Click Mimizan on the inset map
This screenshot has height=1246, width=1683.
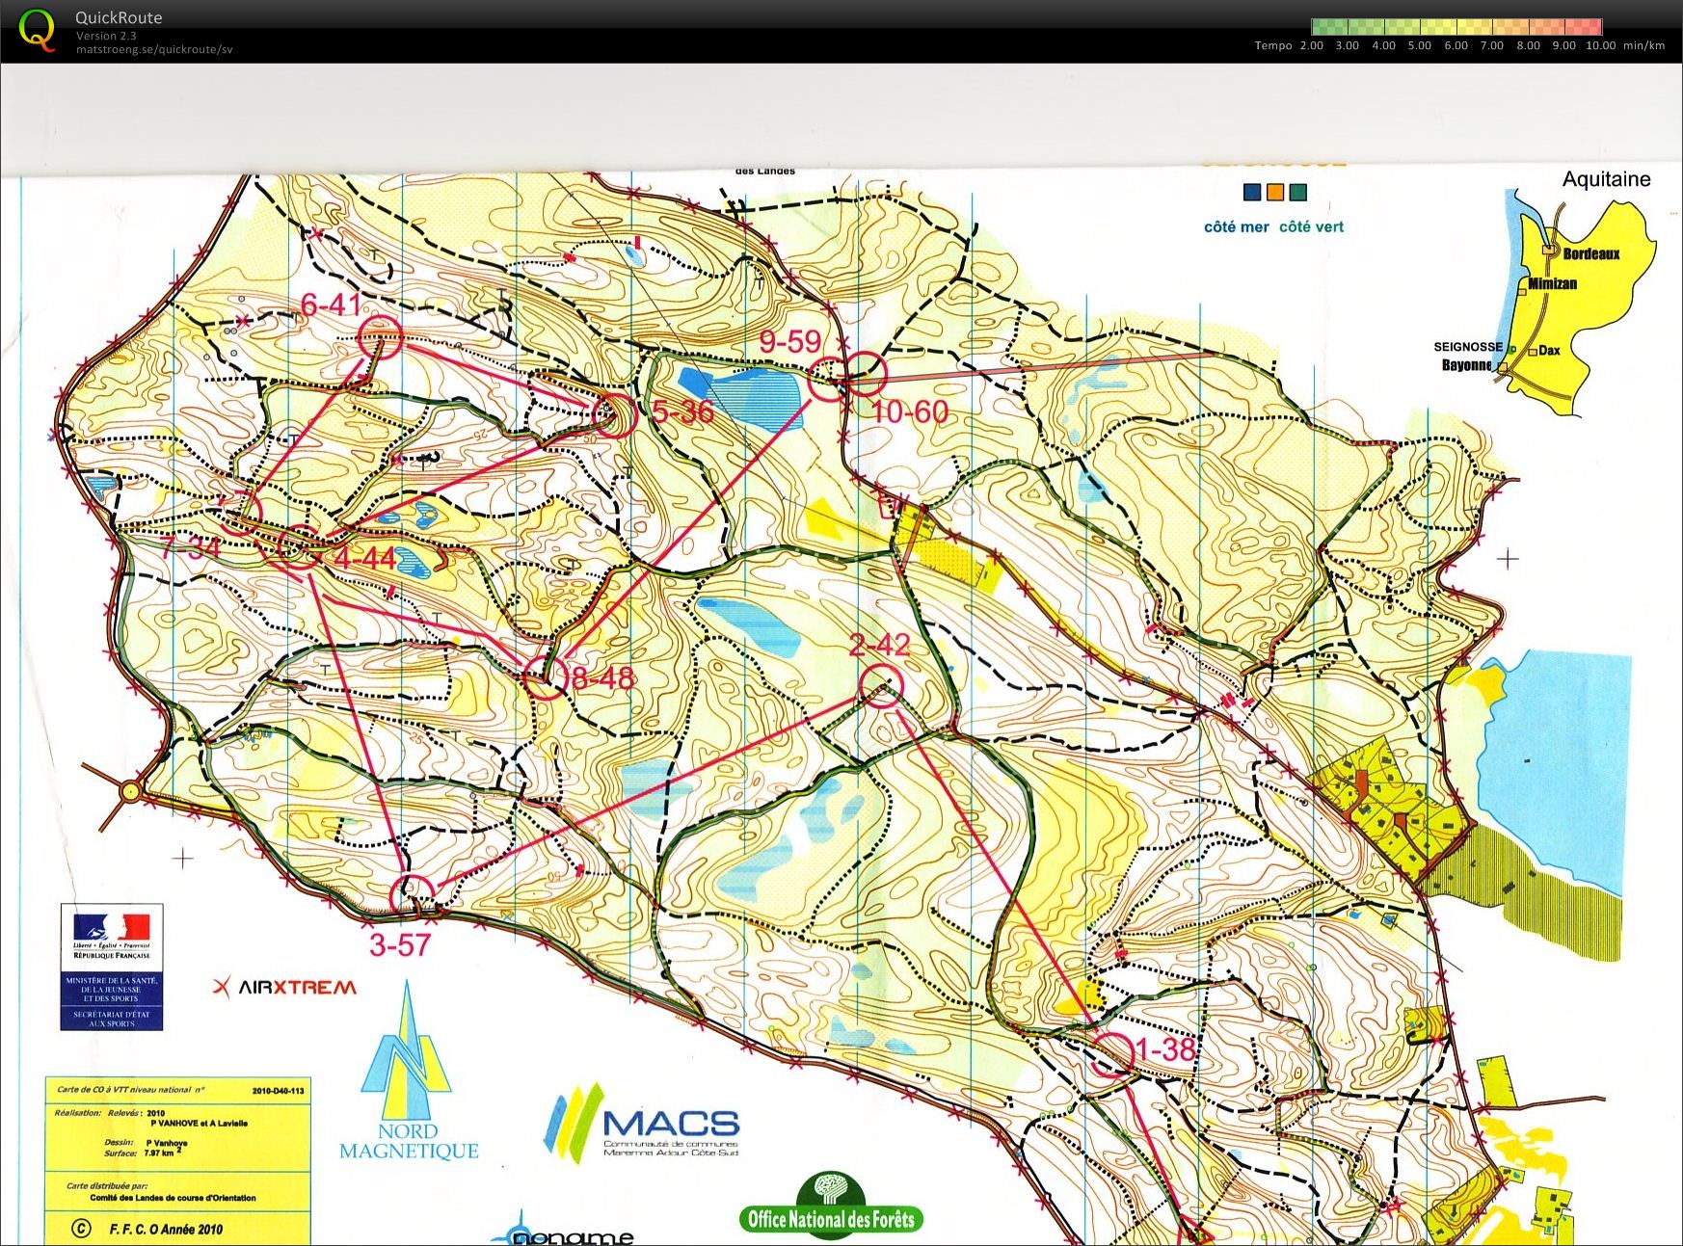point(1552,283)
